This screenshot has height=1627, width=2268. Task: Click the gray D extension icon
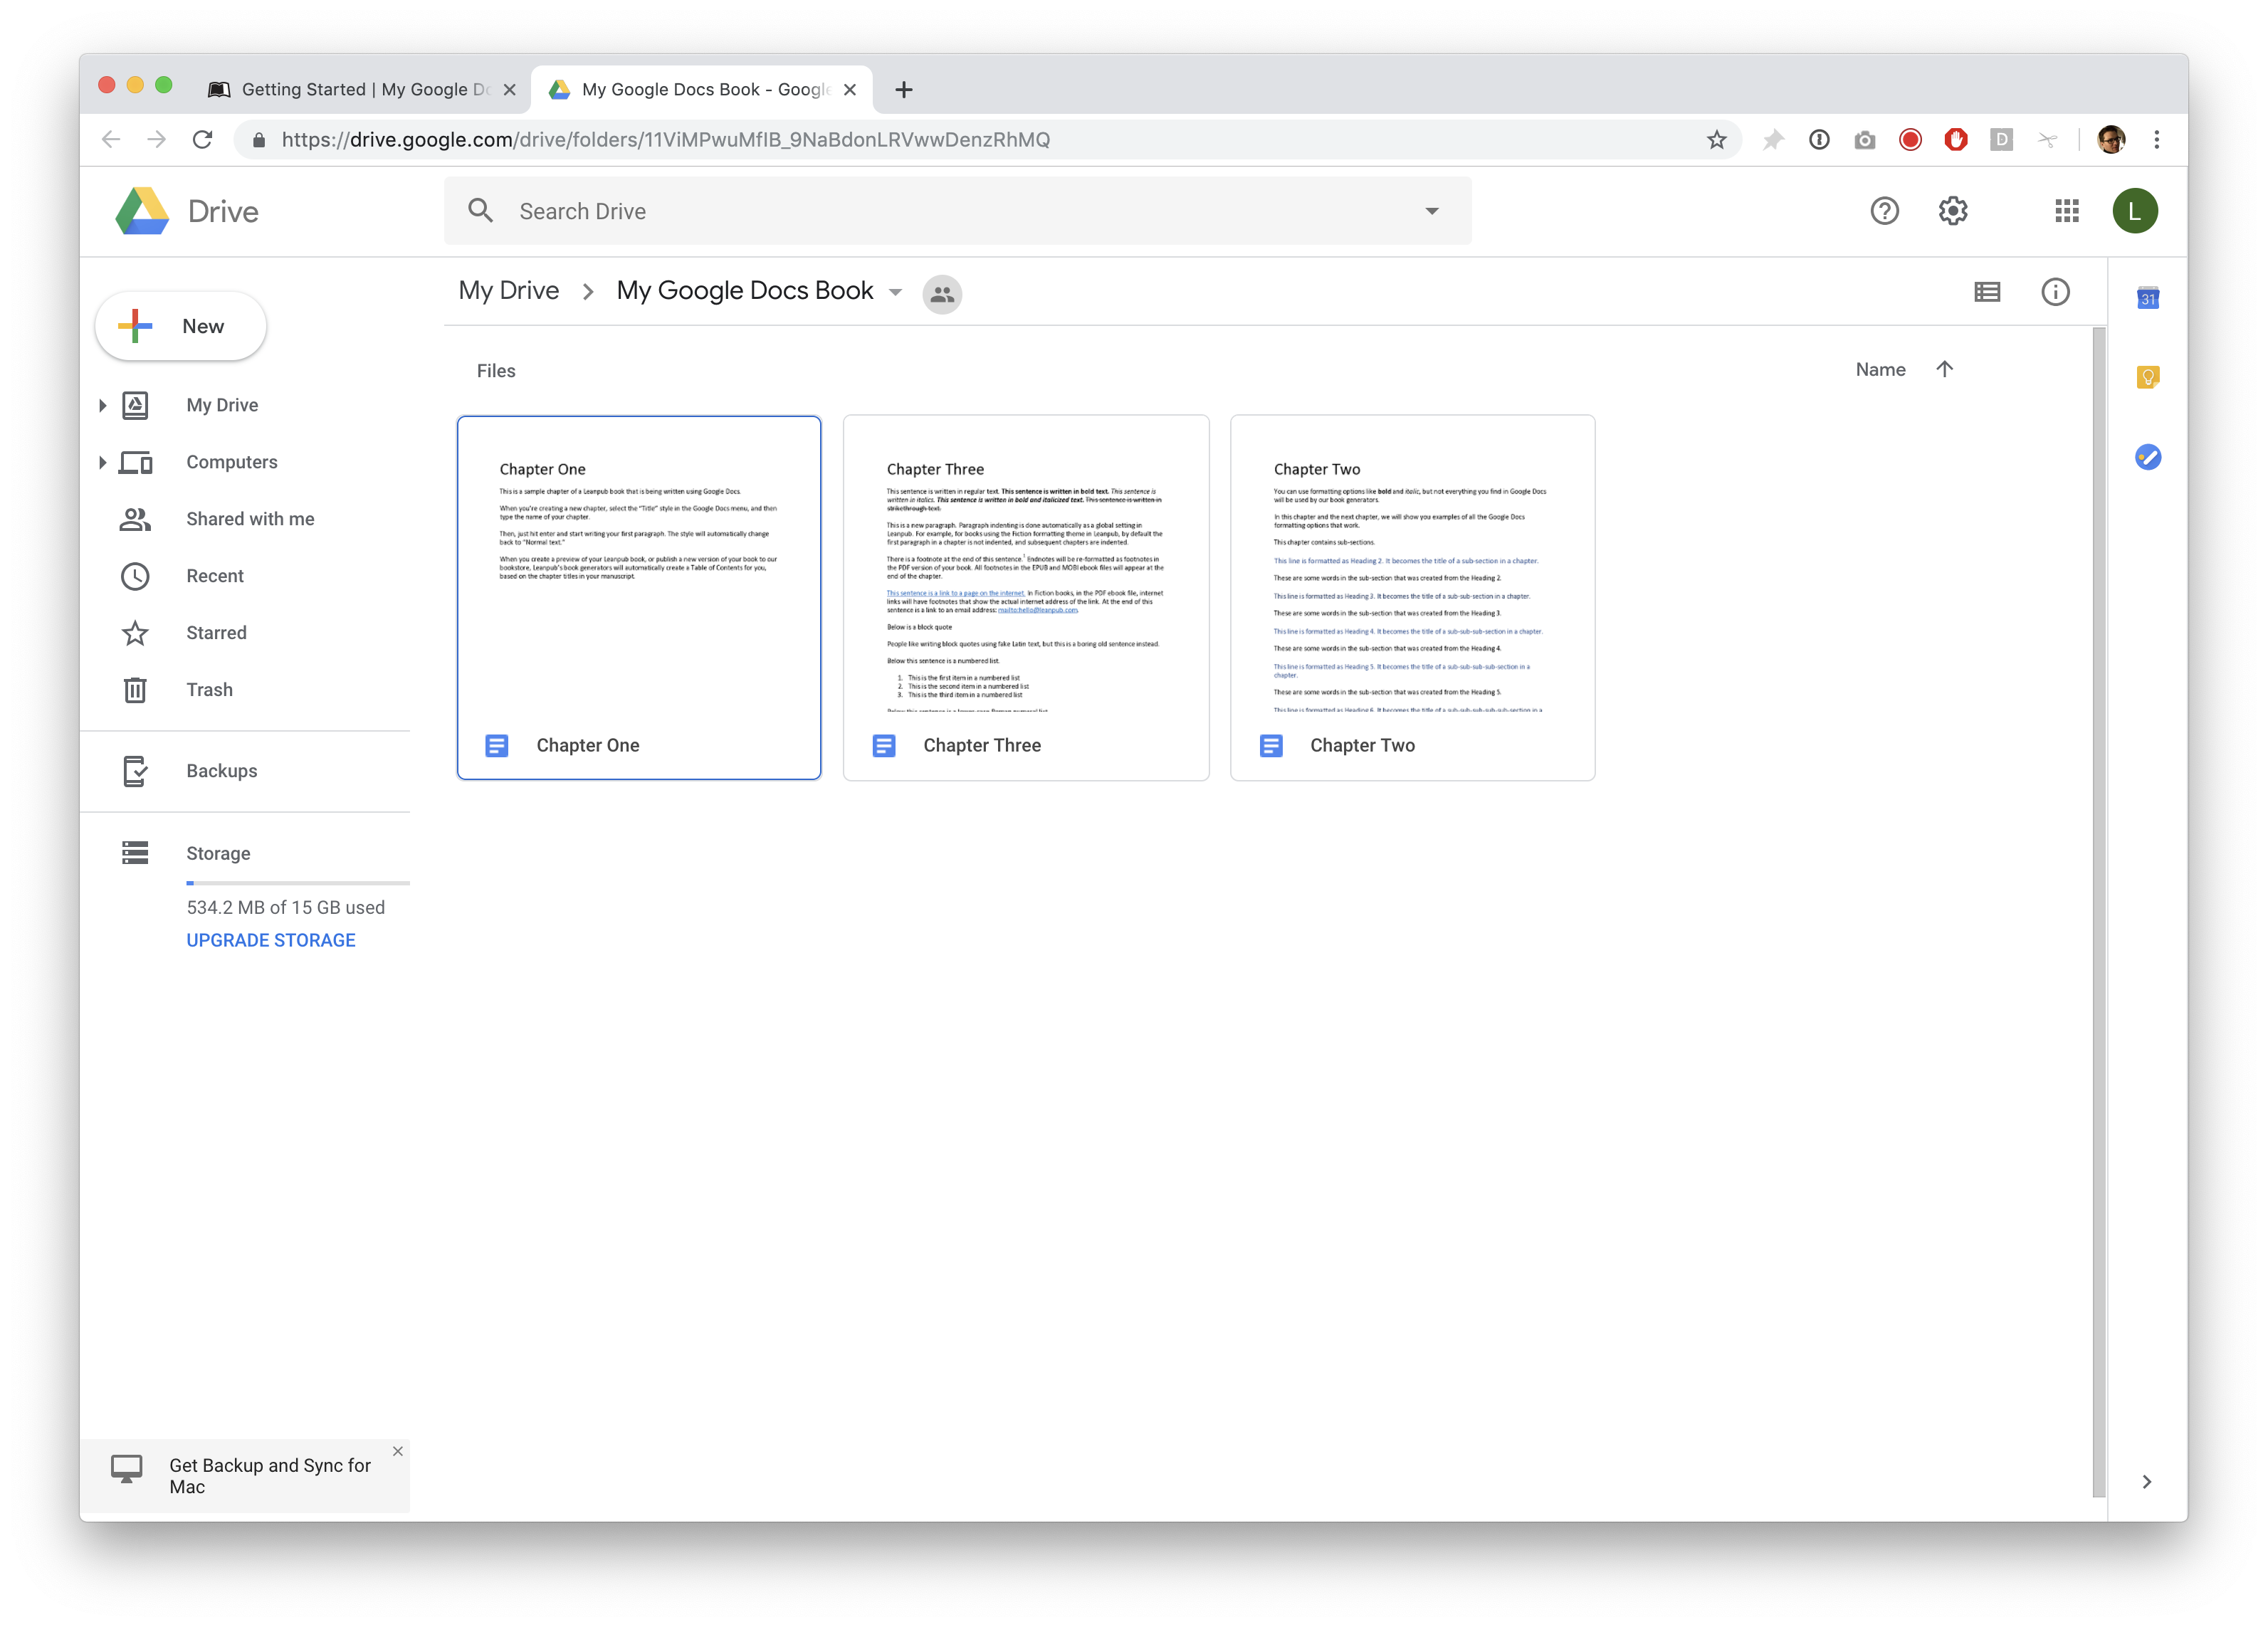coord(2001,140)
